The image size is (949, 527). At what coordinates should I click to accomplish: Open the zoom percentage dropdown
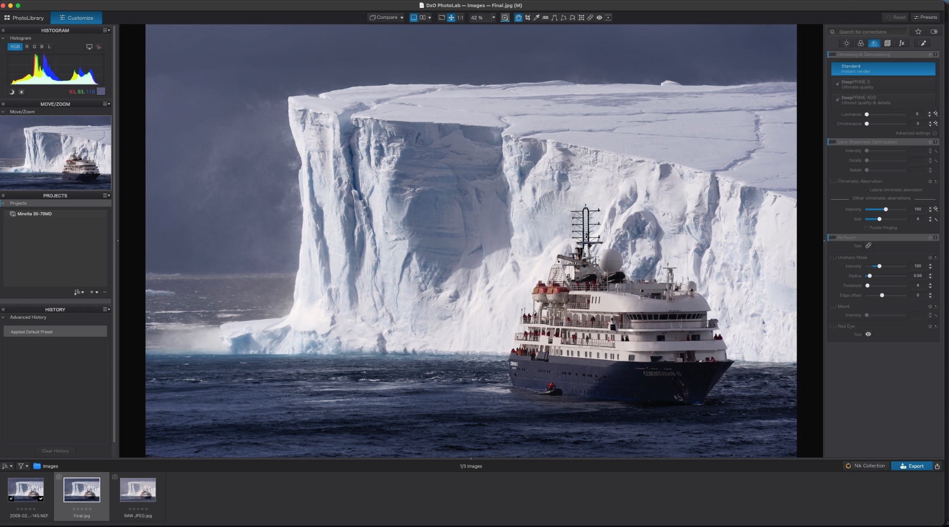point(493,18)
